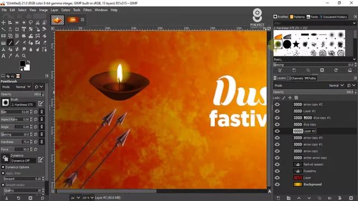The height and width of the screenshot is (201, 358).
Task: Select the Text tool
Action: pyautogui.click(x=3, y=56)
